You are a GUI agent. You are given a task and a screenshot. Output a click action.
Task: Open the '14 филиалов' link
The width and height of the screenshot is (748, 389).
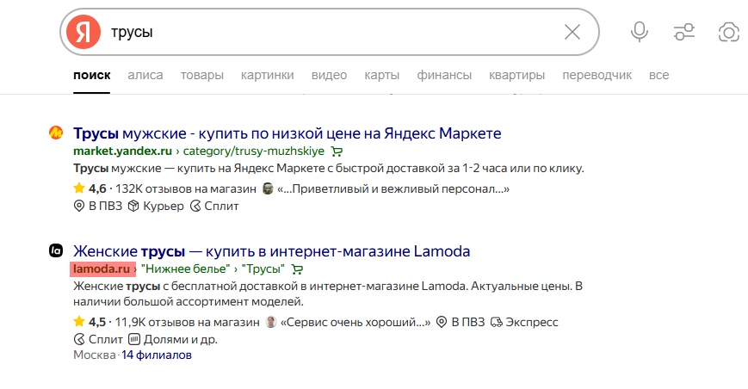click(157, 355)
